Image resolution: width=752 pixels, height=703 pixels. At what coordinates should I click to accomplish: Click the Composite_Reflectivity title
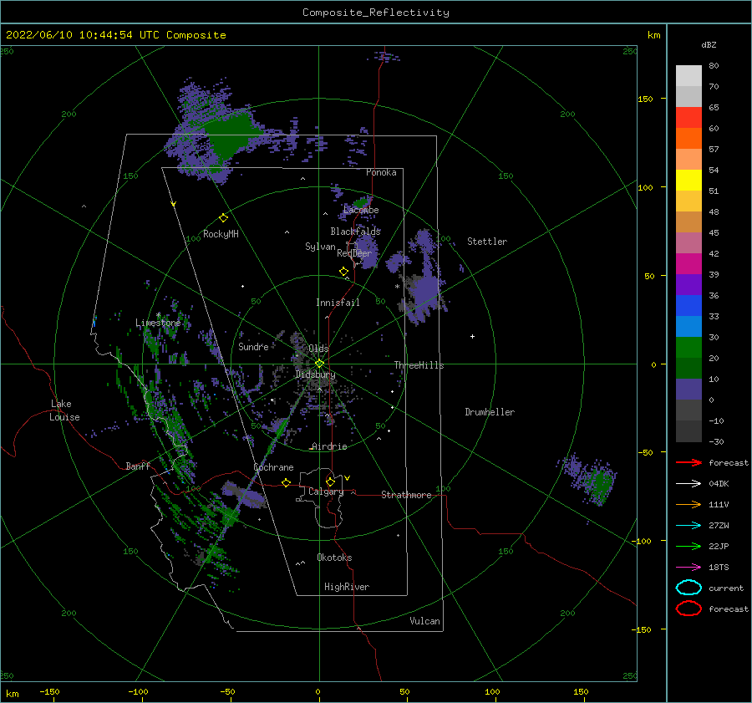375,13
